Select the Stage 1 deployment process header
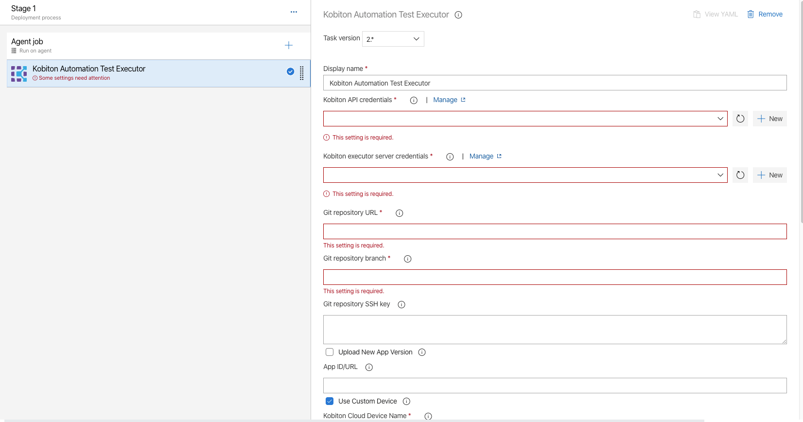The height and width of the screenshot is (422, 803). (x=155, y=12)
